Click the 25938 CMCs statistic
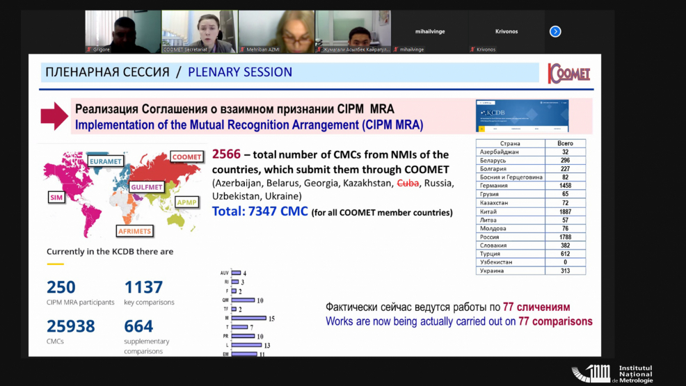Screen dimensions: 686x386 71,326
